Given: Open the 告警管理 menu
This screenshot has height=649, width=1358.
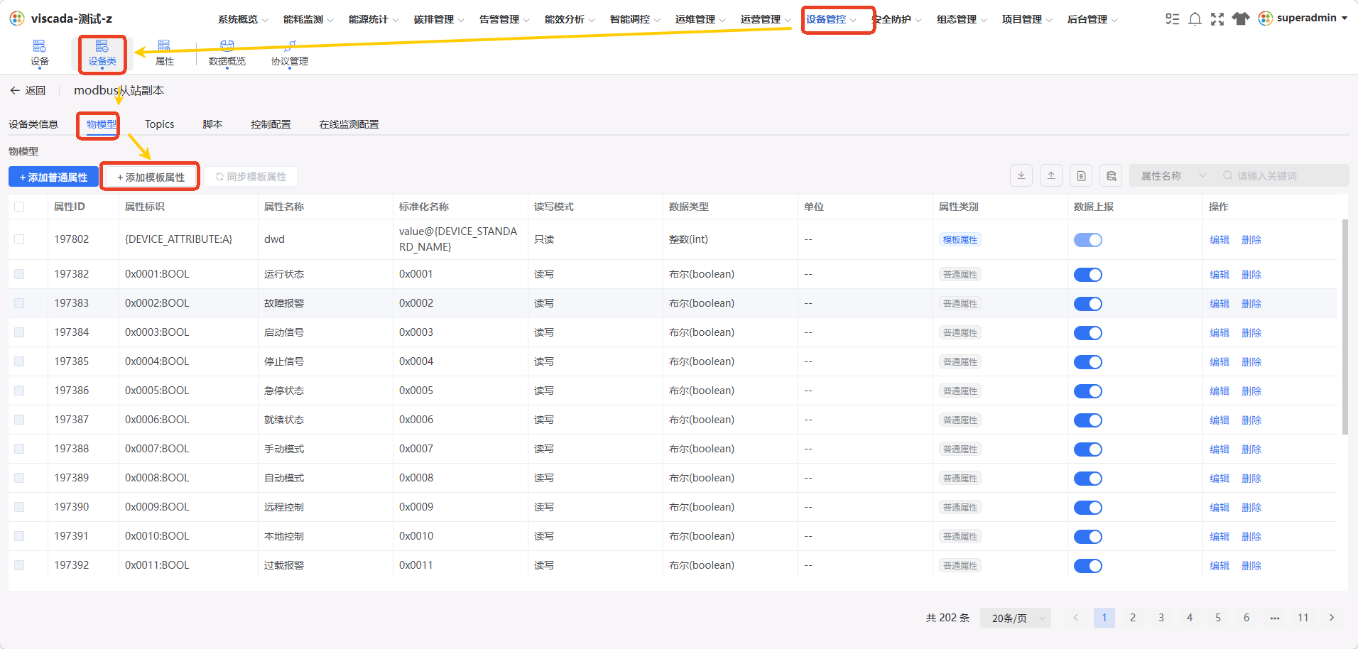Looking at the screenshot, I should tap(504, 19).
